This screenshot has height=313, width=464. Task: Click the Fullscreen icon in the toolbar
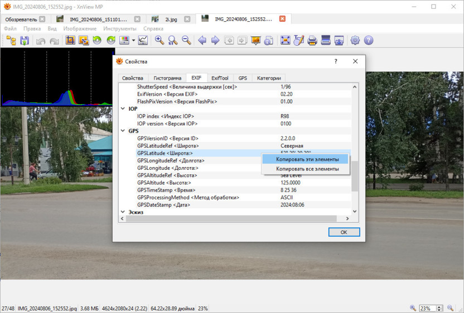(285, 40)
